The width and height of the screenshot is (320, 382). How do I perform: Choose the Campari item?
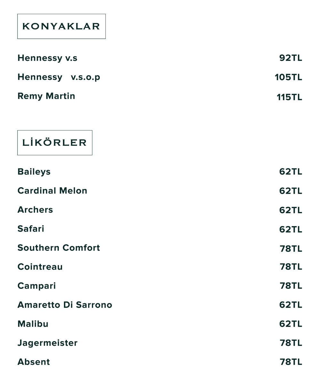tap(36, 286)
